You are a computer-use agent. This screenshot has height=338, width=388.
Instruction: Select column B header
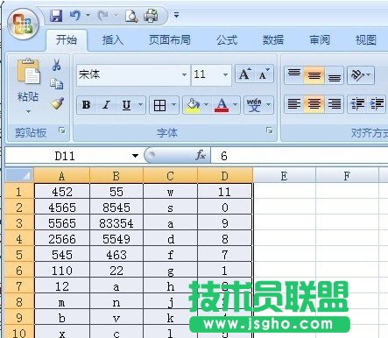(x=116, y=176)
